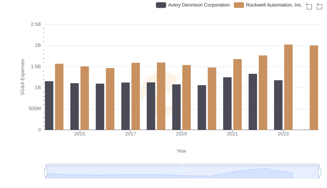This screenshot has height=188, width=327.
Task: Click the Rockwell Automation bar for 2017
Action: [136, 96]
